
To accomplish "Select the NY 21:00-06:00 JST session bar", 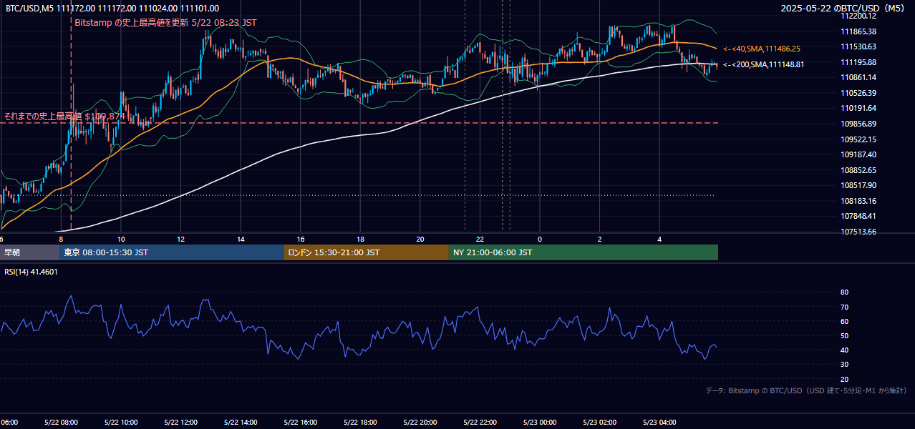I will pyautogui.click(x=584, y=252).
